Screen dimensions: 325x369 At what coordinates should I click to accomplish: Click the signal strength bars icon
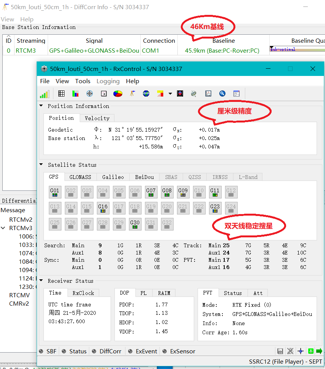pyautogui.click(x=45, y=94)
